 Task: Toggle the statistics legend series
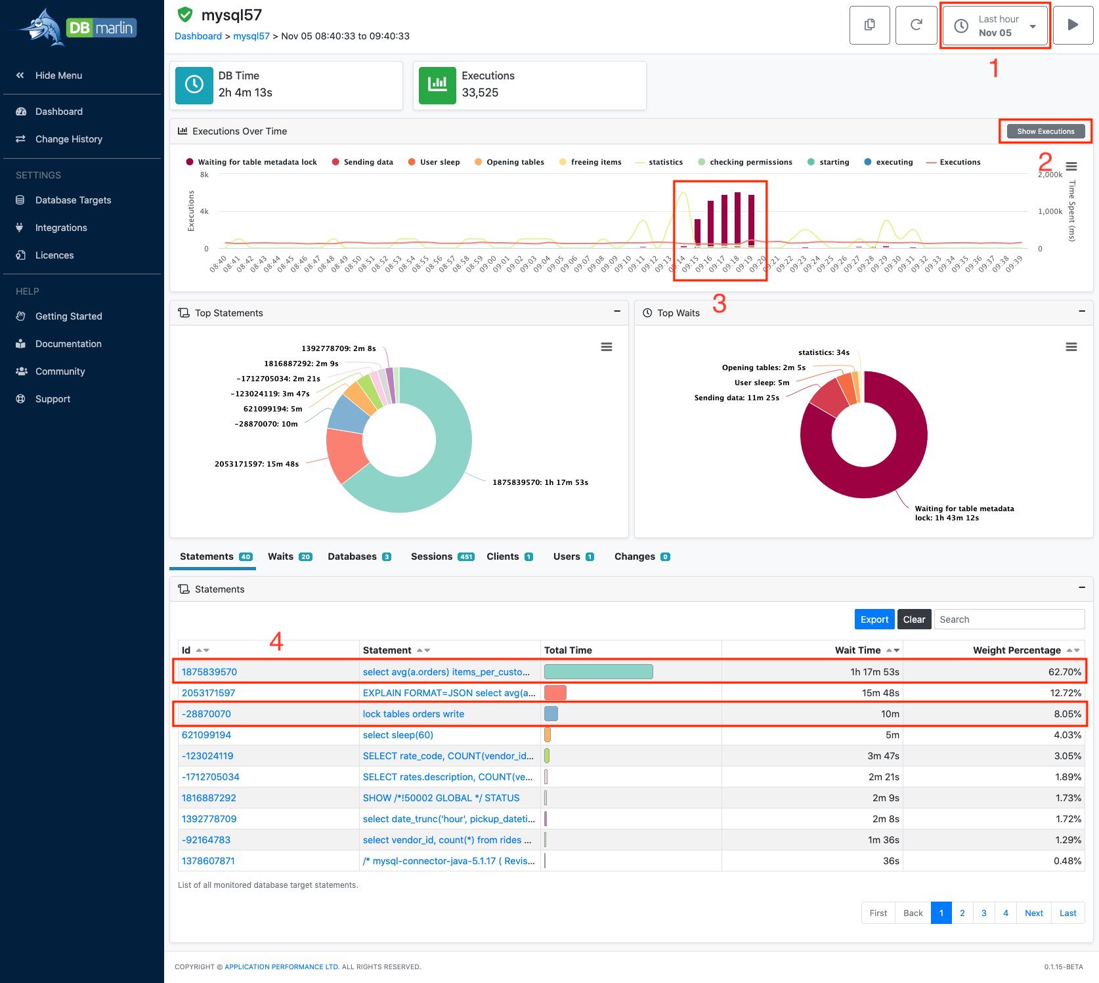pos(659,162)
